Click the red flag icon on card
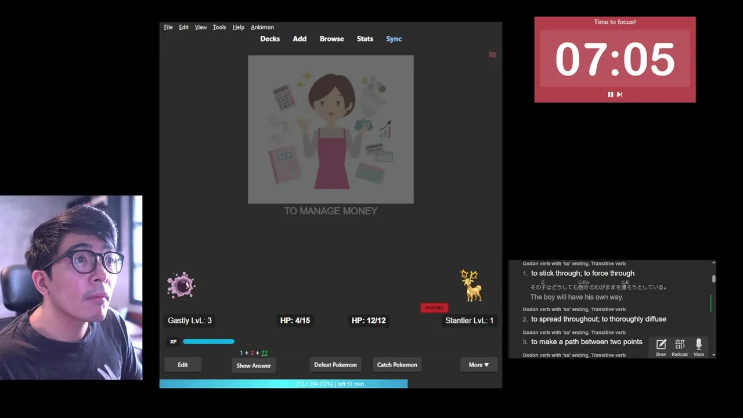 (x=492, y=55)
